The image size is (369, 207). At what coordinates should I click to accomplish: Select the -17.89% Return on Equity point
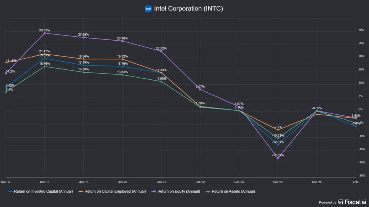[278, 158]
